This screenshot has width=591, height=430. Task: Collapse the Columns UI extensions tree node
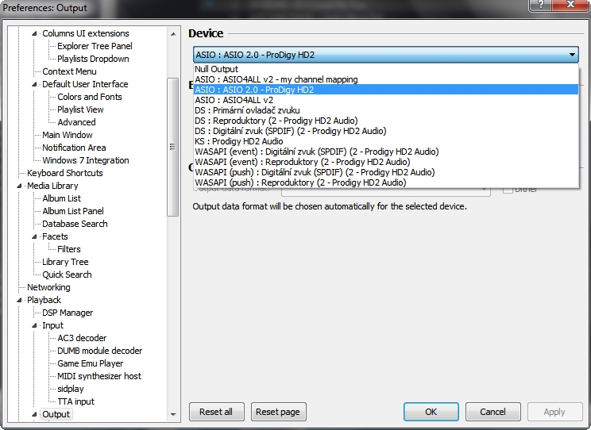(x=34, y=33)
